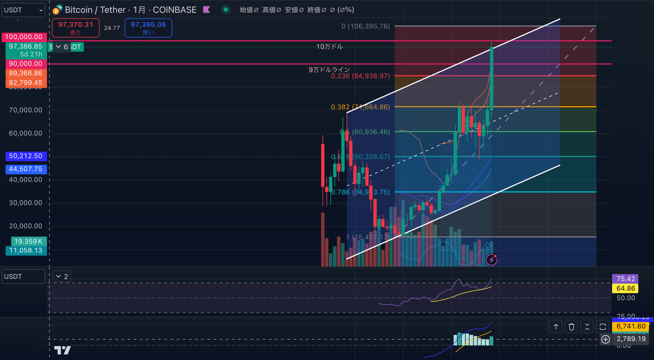
Task: Click the 30,000.00 price axis tick
Action: [x=26, y=203]
